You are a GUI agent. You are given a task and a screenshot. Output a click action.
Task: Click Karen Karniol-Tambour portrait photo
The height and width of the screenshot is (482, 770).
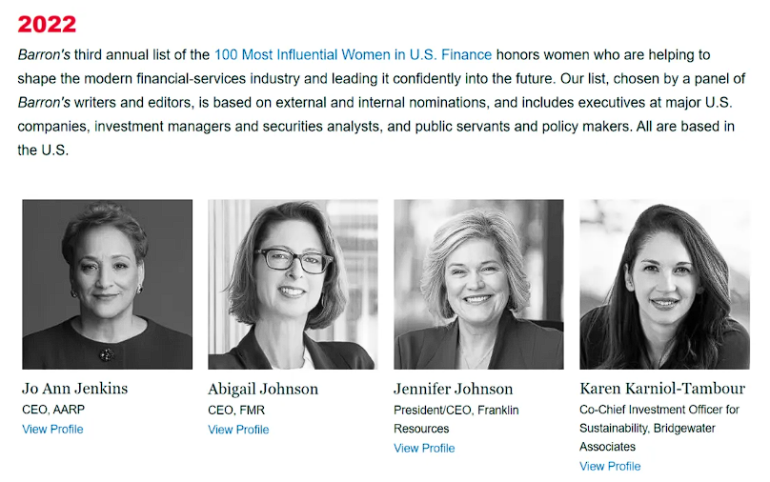tap(664, 284)
